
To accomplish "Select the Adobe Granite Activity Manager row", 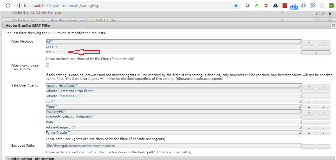I will coord(168,14).
